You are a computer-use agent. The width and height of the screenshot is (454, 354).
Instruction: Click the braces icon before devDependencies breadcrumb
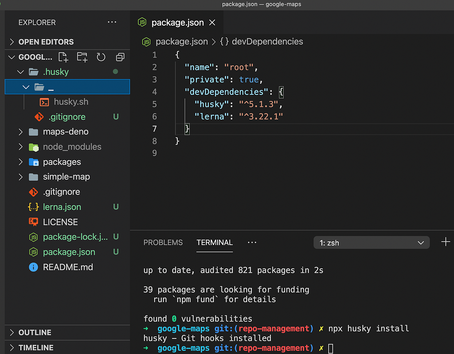click(224, 41)
